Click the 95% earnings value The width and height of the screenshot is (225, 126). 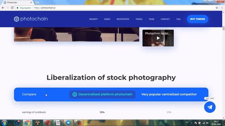pos(102,112)
